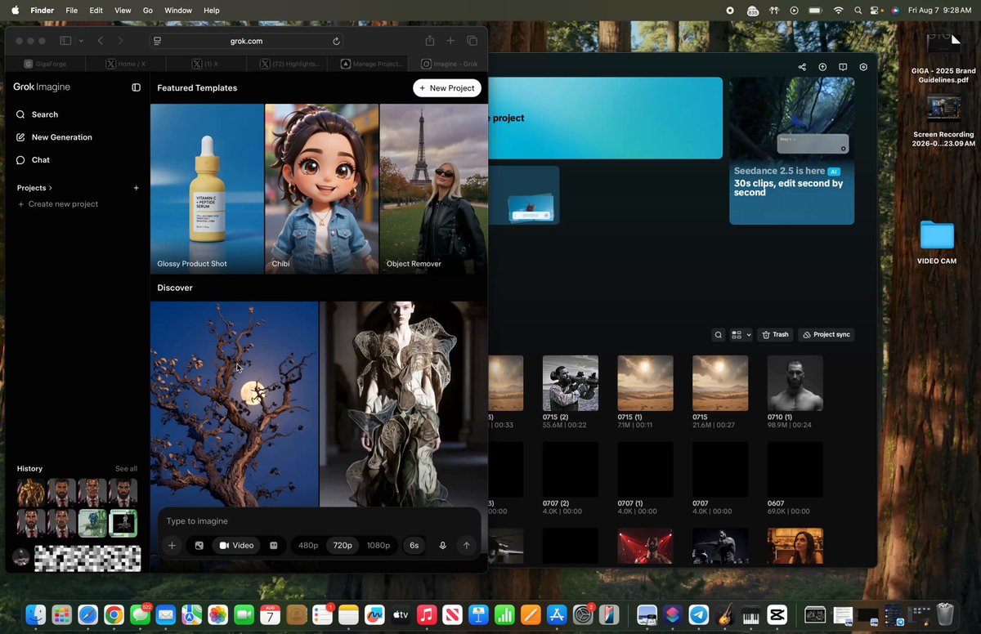981x634 pixels.
Task: Click grok.com address bar
Action: [x=248, y=41]
